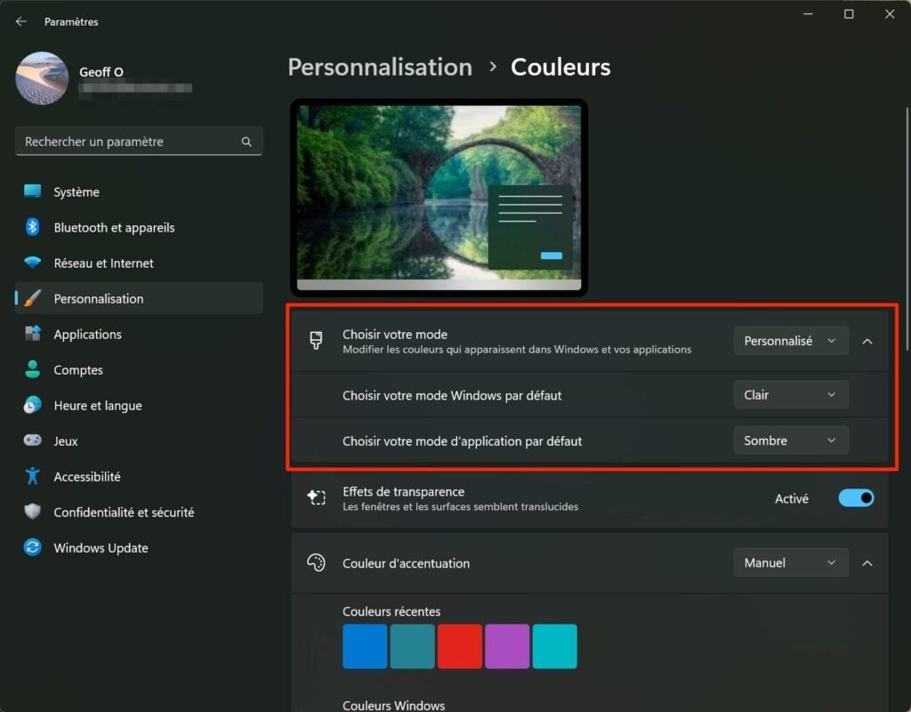The height and width of the screenshot is (712, 911).
Task: Toggle Effets de transparence switch
Action: click(x=856, y=498)
